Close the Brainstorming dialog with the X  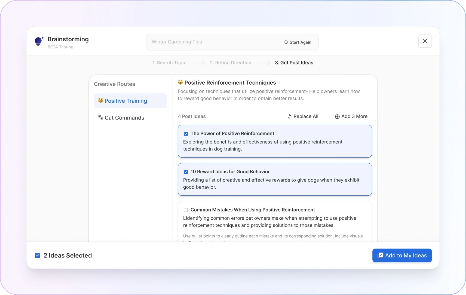pyautogui.click(x=425, y=41)
